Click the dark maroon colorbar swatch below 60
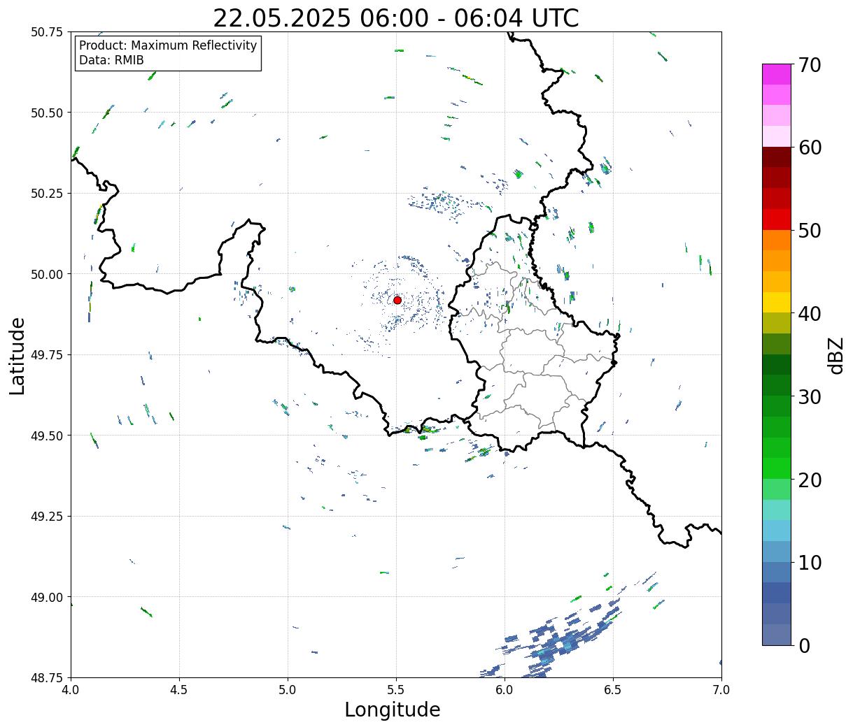The width and height of the screenshot is (853, 727). (x=777, y=157)
